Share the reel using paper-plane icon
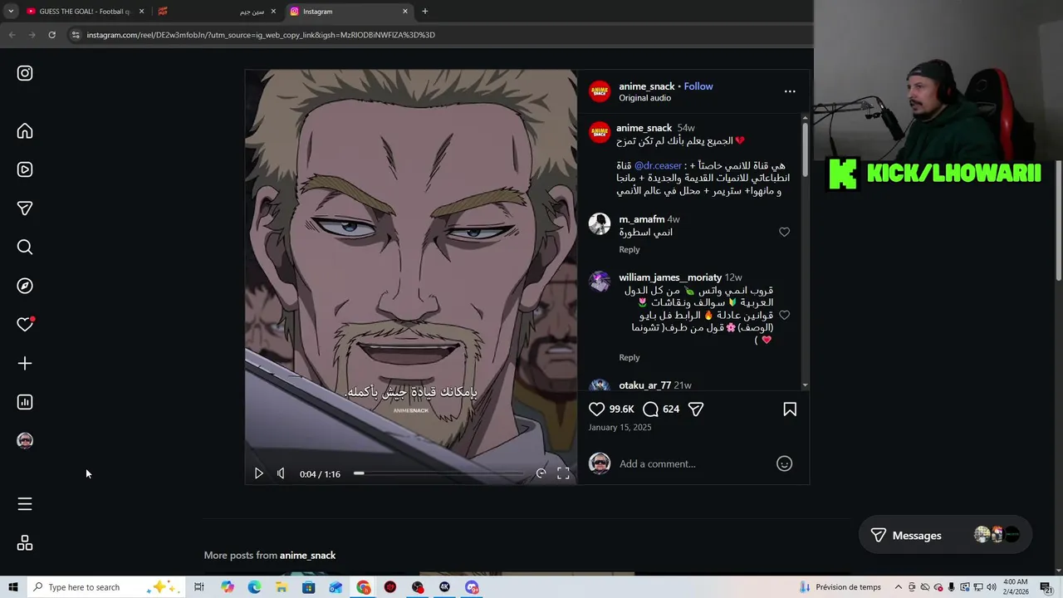Screen dimensions: 1063x598 pos(696,409)
